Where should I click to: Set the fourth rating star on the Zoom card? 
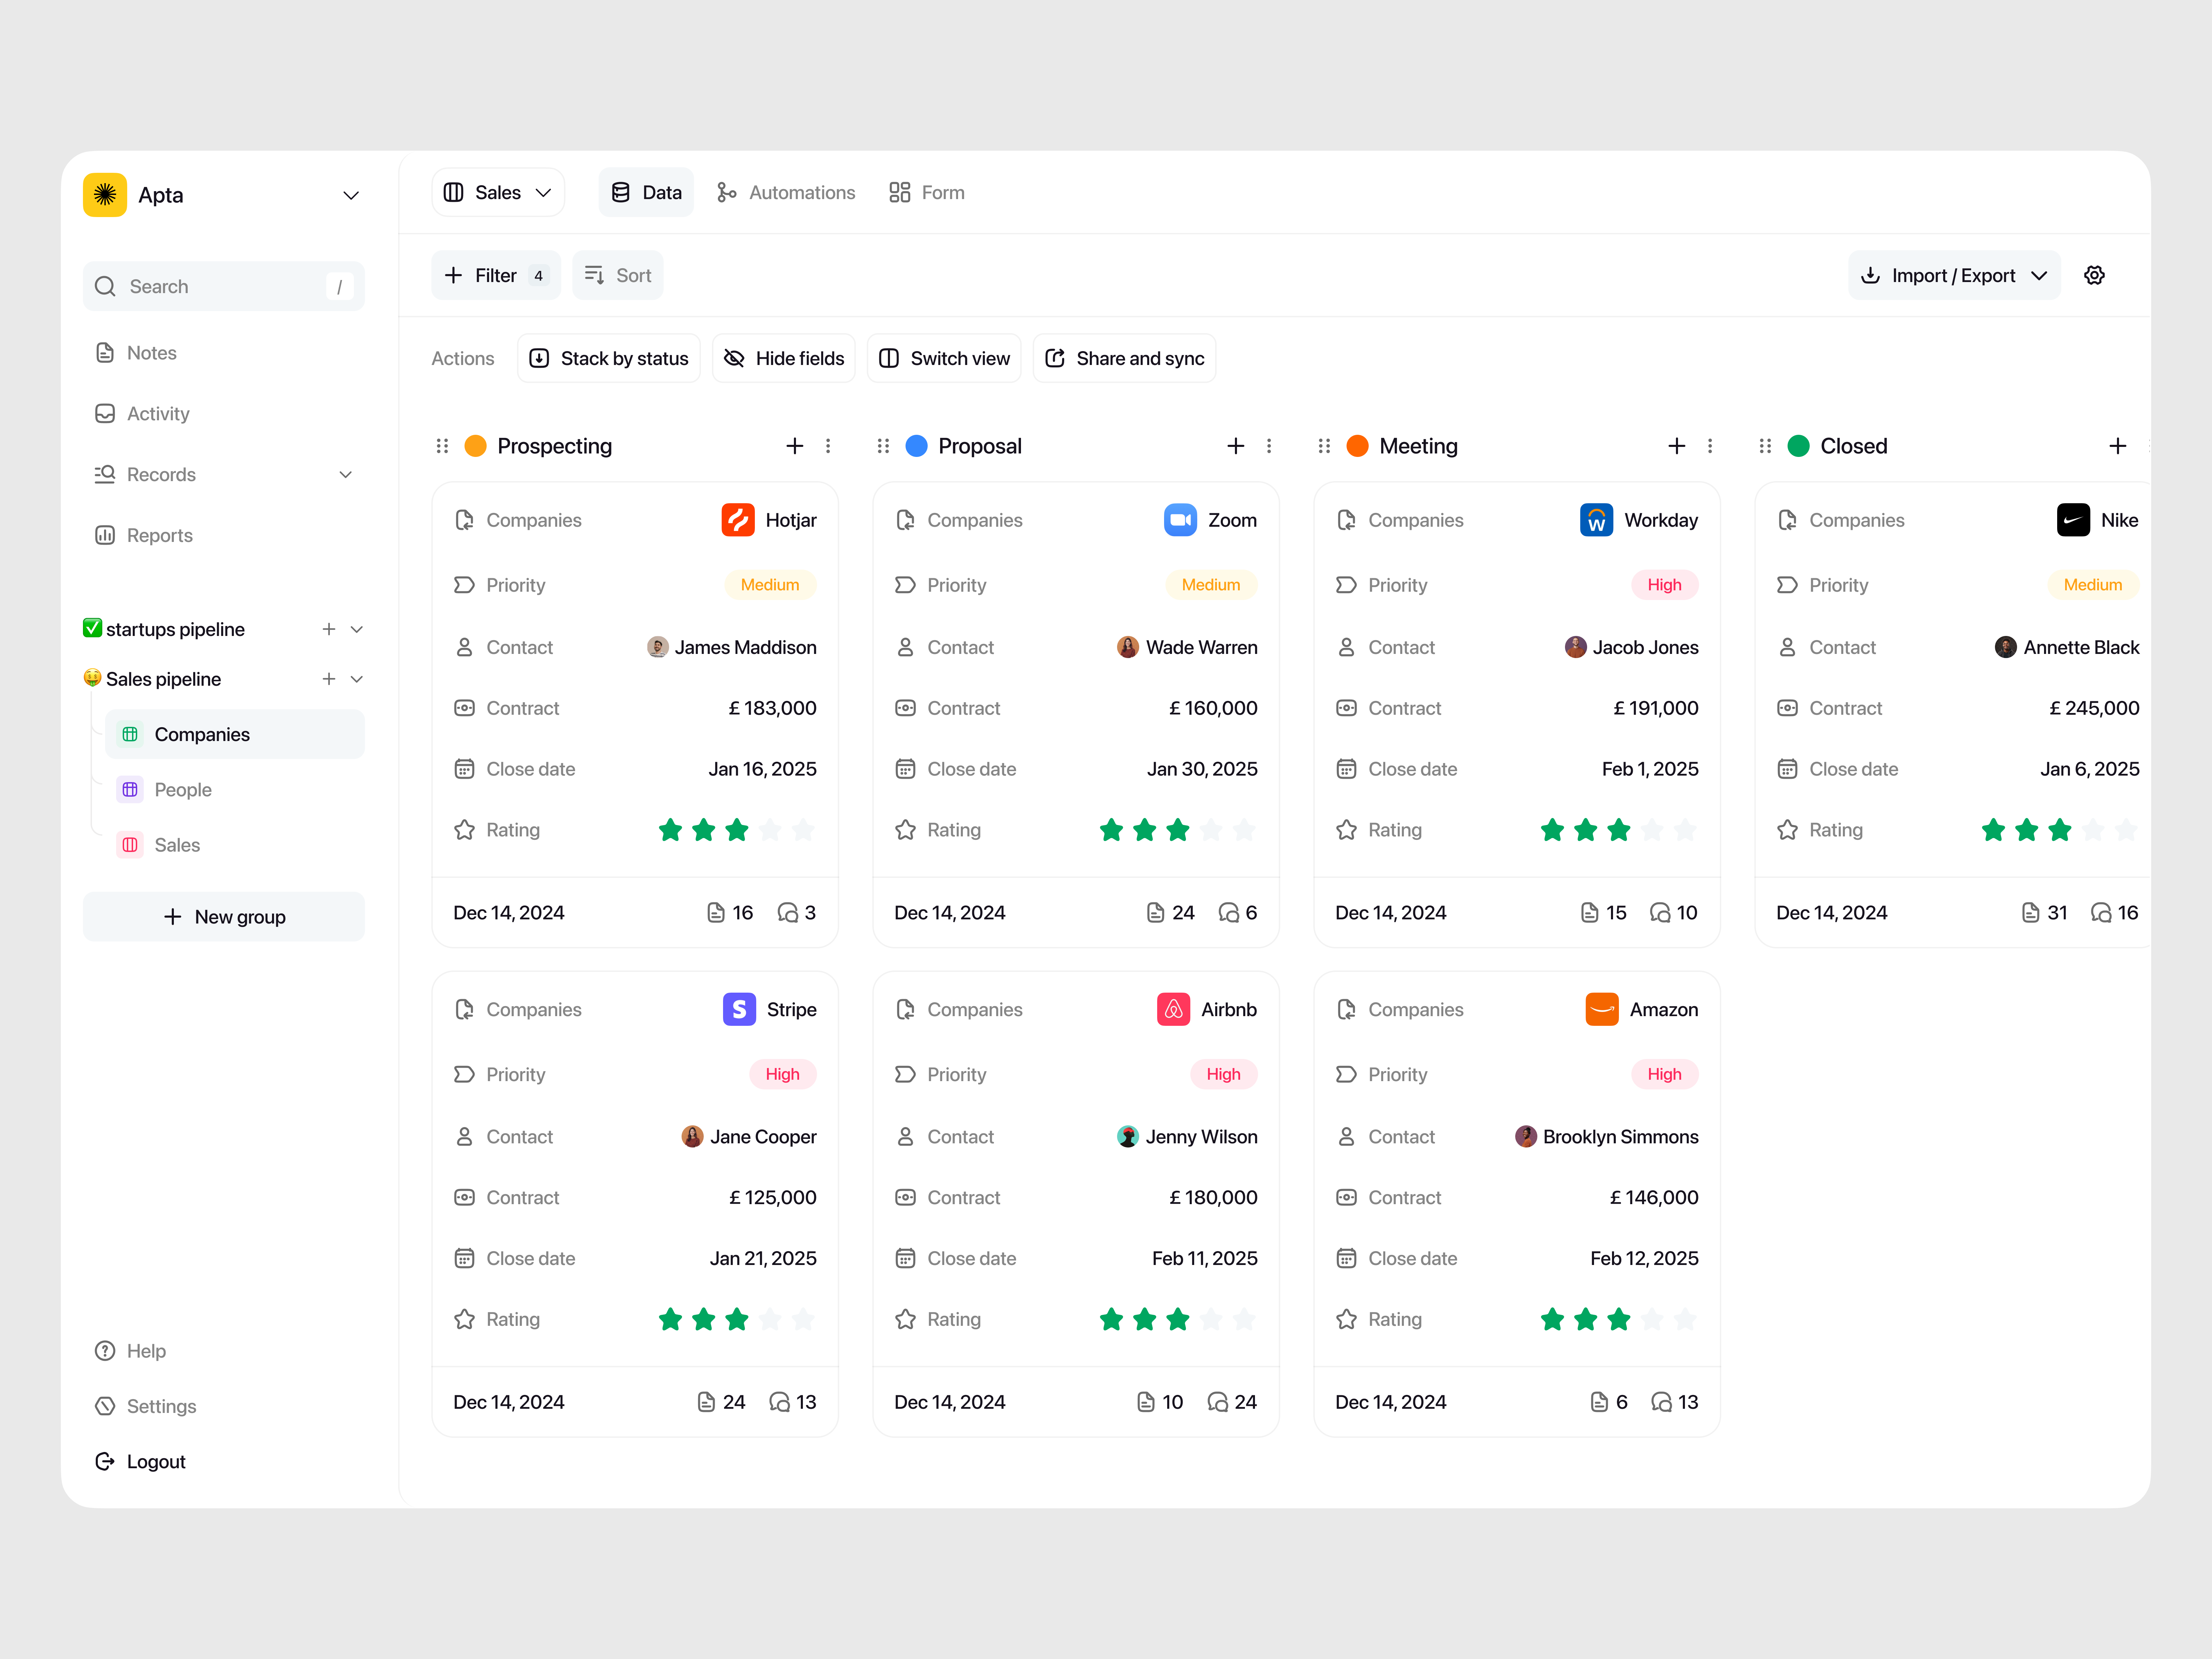click(x=1211, y=830)
